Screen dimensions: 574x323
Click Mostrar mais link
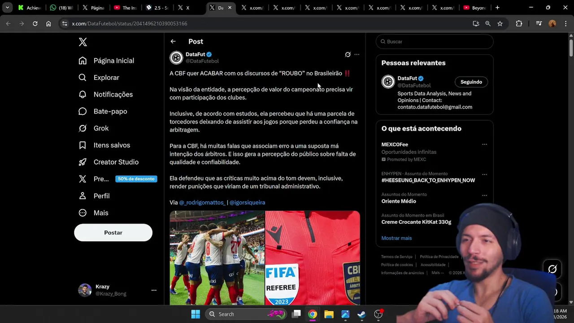(396, 238)
